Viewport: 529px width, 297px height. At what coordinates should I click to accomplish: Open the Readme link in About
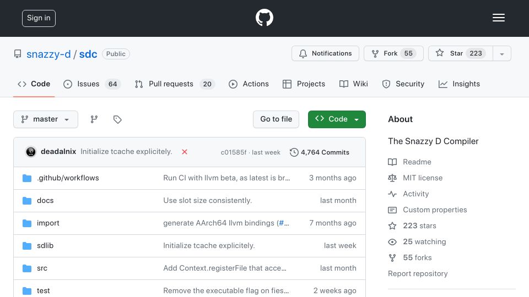tap(409, 162)
